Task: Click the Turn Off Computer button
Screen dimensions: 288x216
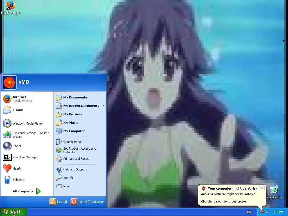Action: (x=87, y=202)
